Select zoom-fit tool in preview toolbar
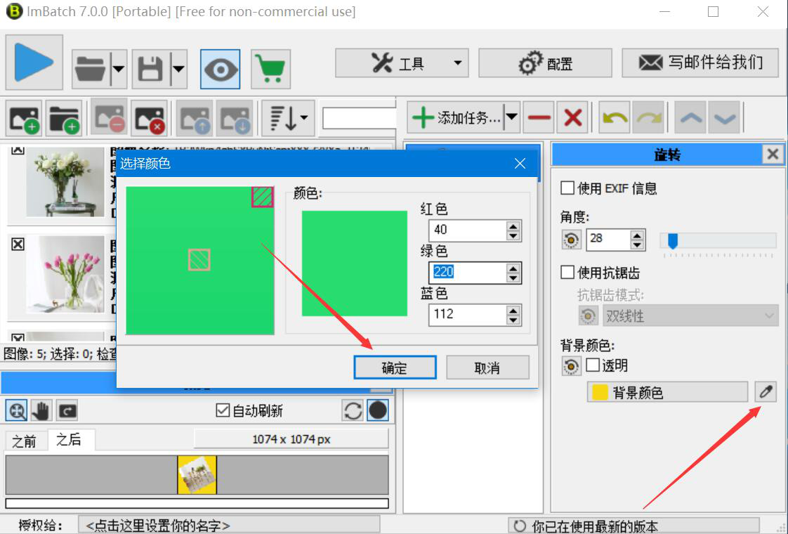The width and height of the screenshot is (788, 534). (x=17, y=411)
